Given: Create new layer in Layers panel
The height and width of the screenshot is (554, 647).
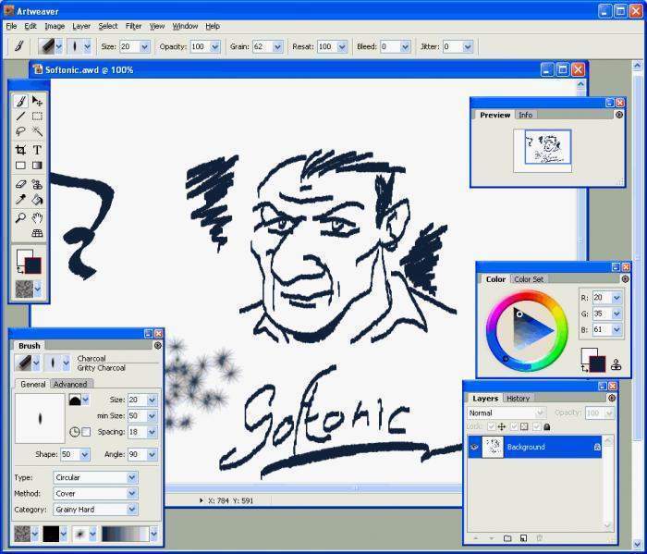Looking at the screenshot, I should 523,538.
